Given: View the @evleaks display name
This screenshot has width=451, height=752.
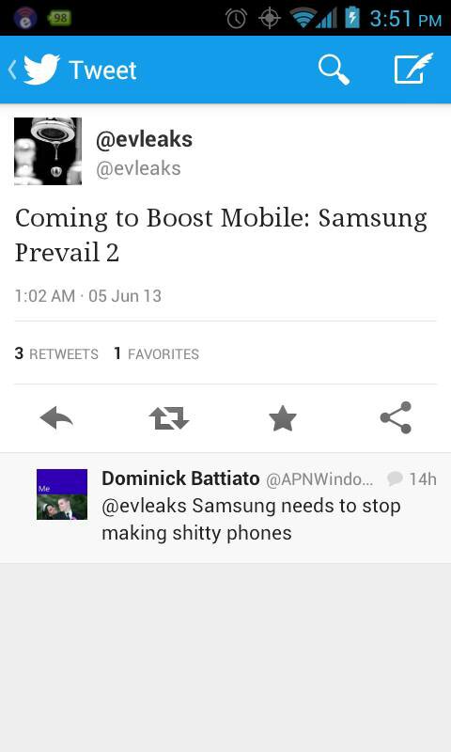Looking at the screenshot, I should pyautogui.click(x=144, y=139).
